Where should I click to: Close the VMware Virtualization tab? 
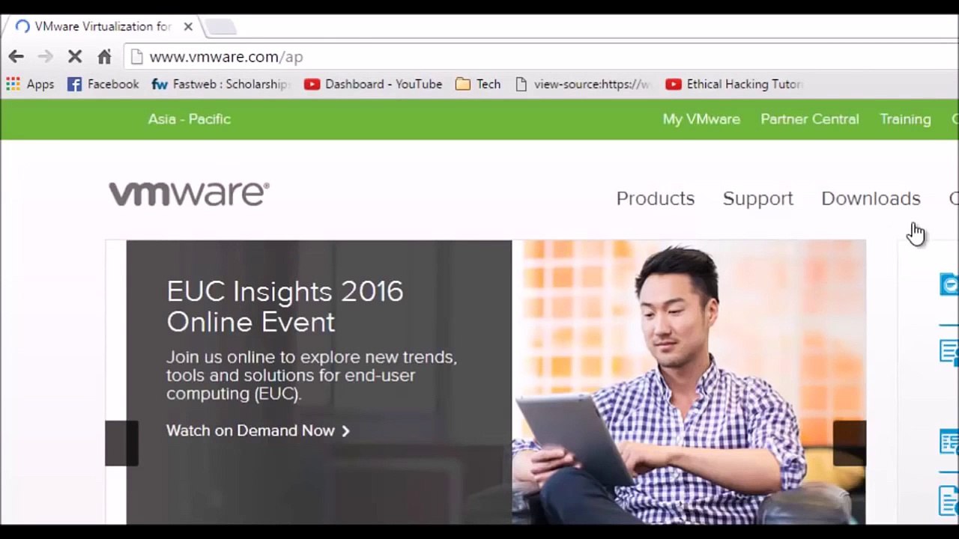tap(188, 26)
